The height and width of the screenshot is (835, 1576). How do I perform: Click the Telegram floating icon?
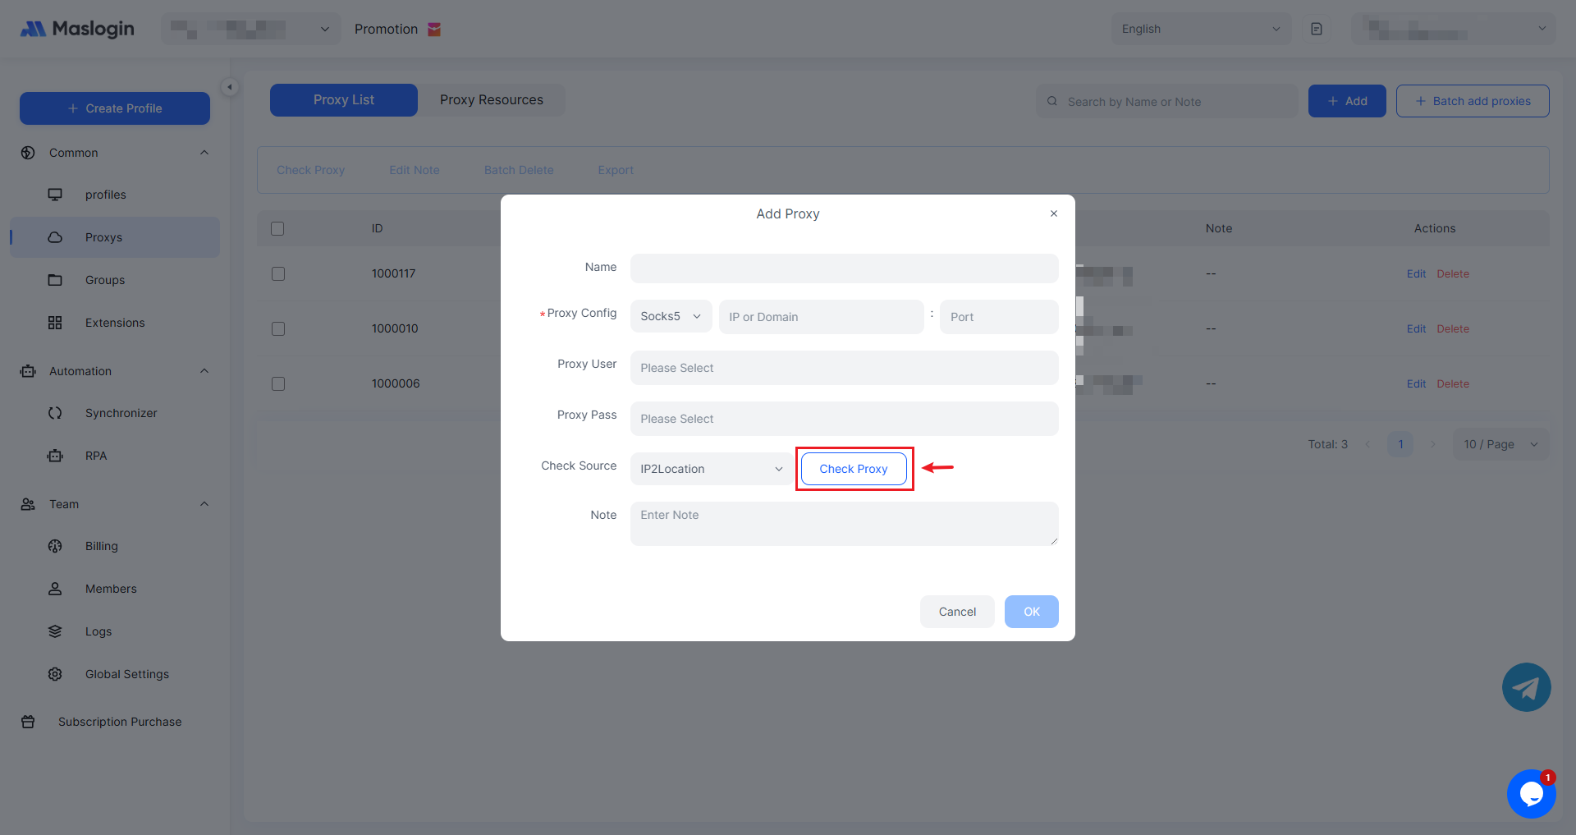coord(1526,687)
